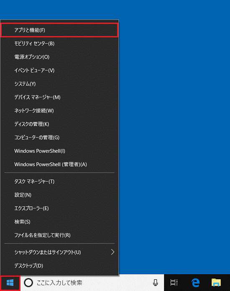Open the Windows Start button
This screenshot has width=230, height=291.
point(10,283)
